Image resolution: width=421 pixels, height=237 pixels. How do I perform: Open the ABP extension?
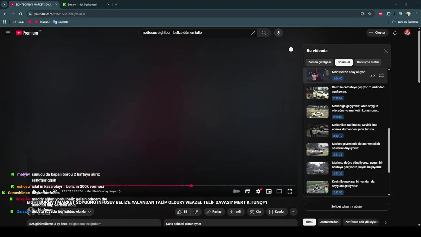tap(381, 14)
